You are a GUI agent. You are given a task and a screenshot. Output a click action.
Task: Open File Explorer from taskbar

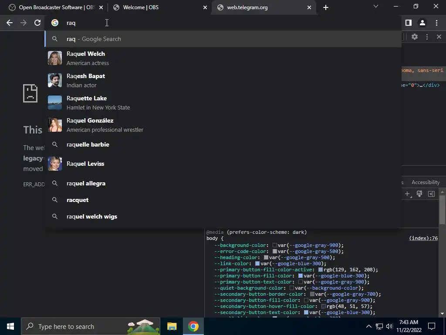tap(172, 326)
